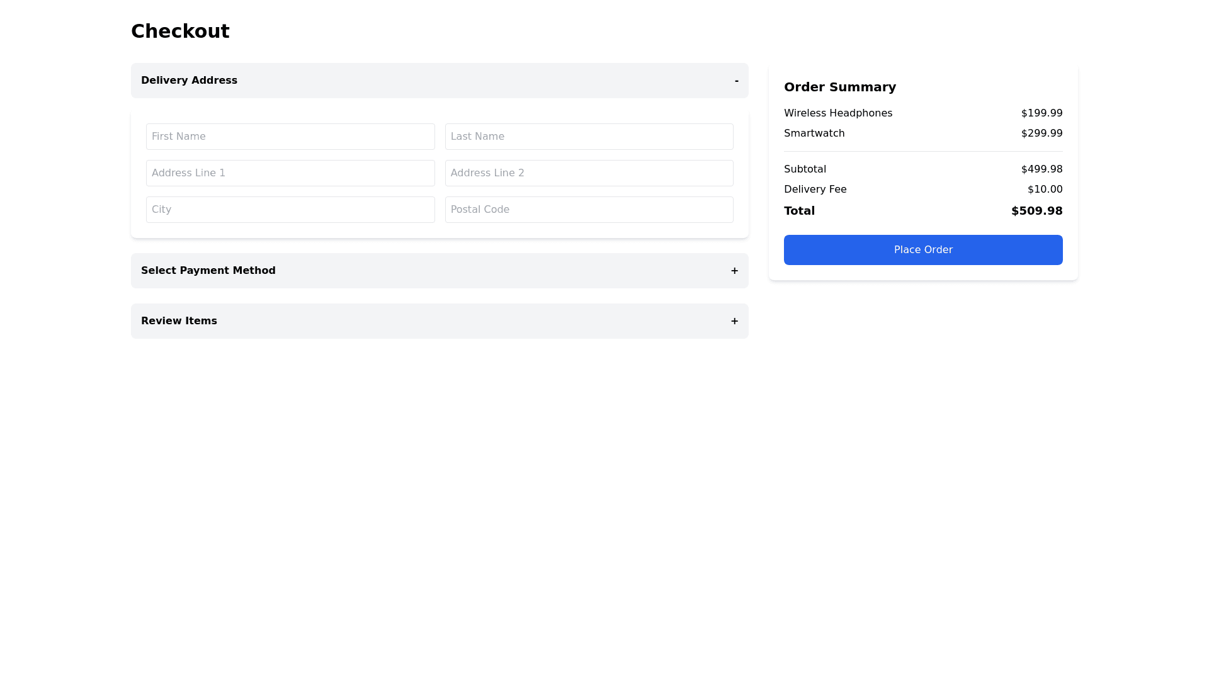
Task: Click the Checkout page heading
Action: tap(180, 31)
